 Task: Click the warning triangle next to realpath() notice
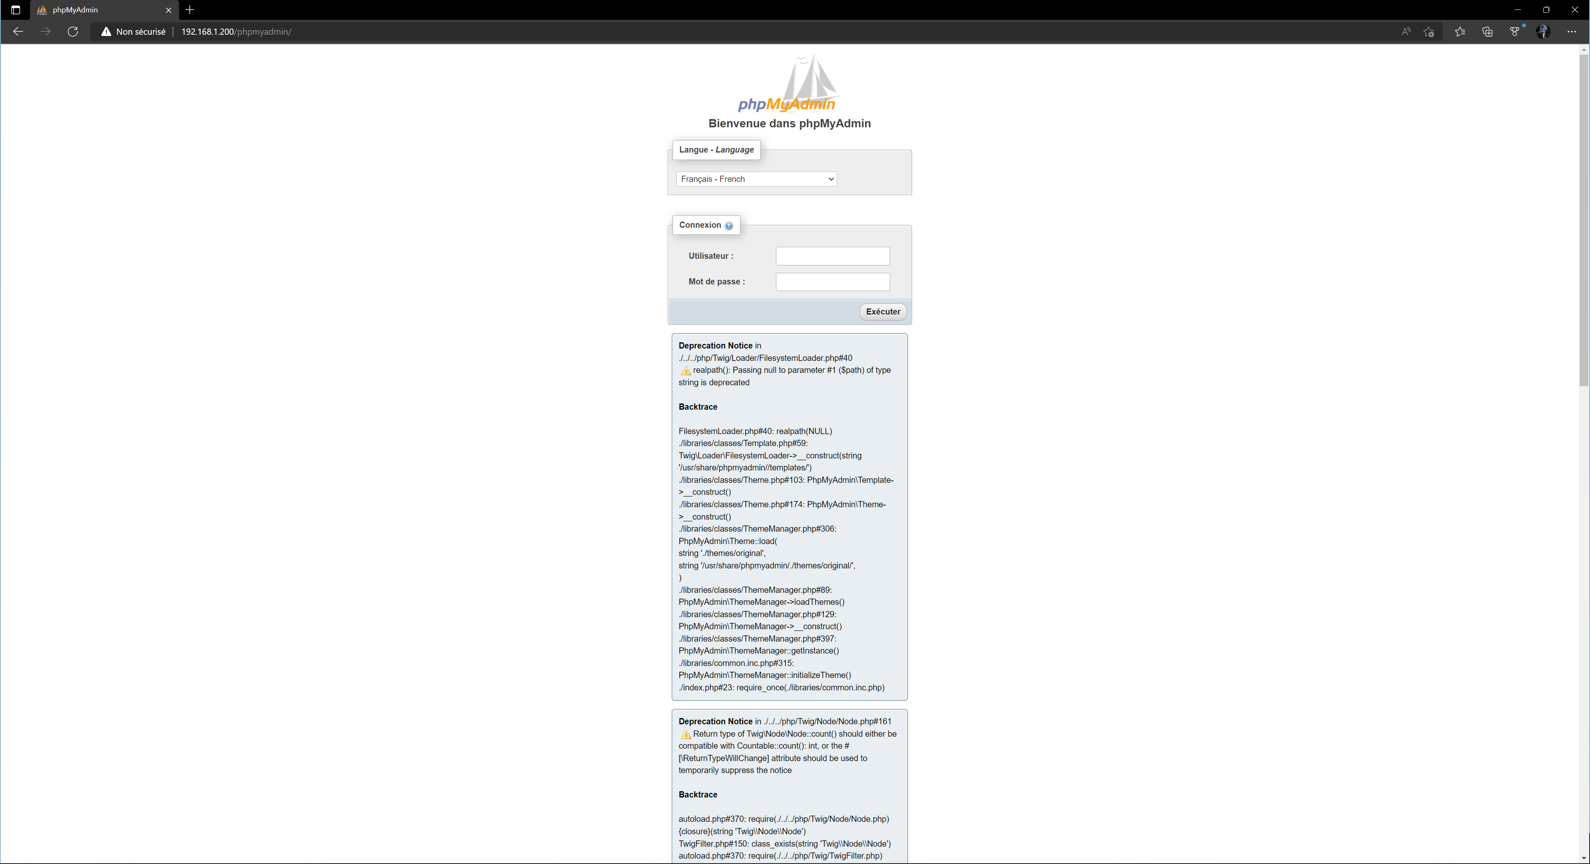pyautogui.click(x=685, y=371)
